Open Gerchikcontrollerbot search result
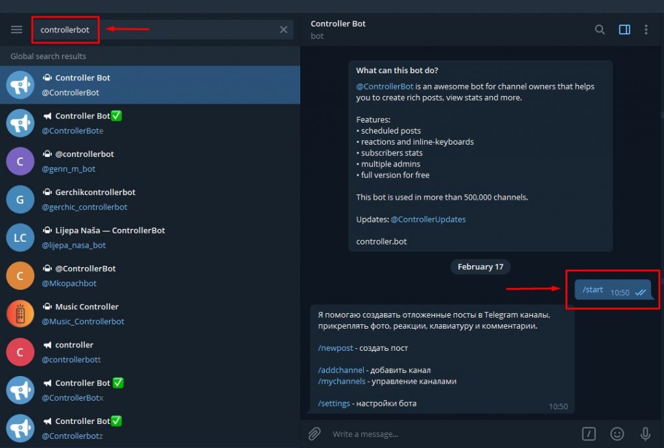Image resolution: width=664 pixels, height=448 pixels. 150,199
